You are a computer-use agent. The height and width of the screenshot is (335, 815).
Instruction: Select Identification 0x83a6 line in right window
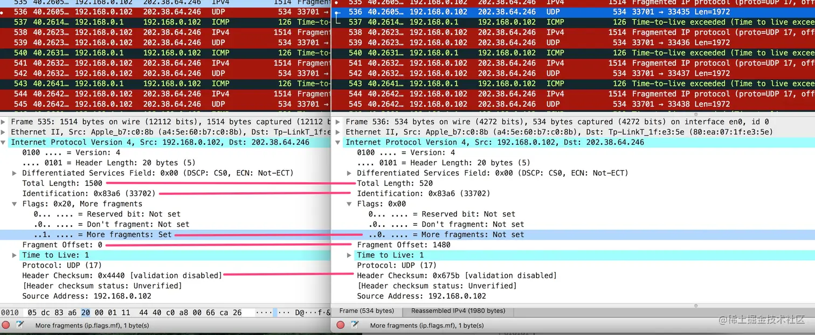[x=424, y=193]
